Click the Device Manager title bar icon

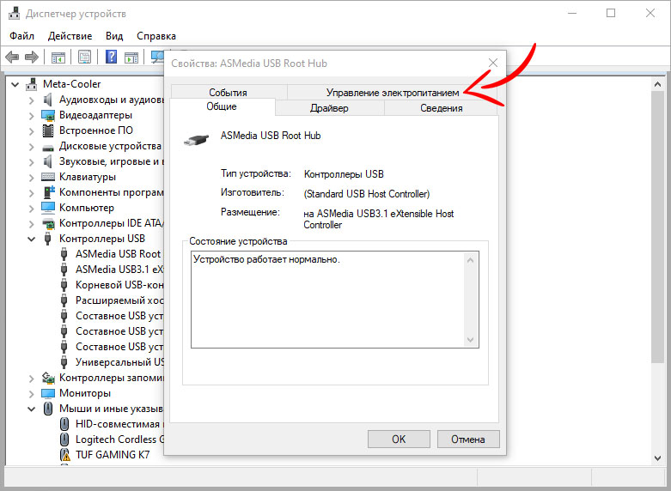pyautogui.click(x=14, y=13)
